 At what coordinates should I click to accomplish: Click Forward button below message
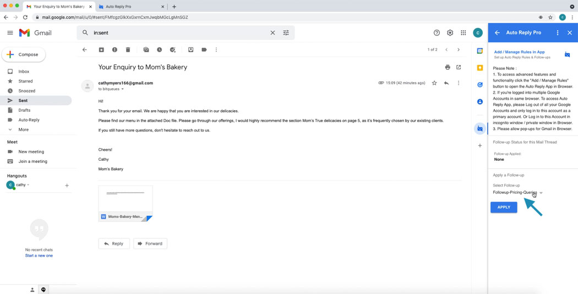coord(150,243)
